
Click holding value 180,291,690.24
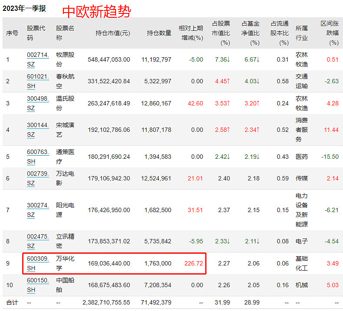click(x=109, y=157)
